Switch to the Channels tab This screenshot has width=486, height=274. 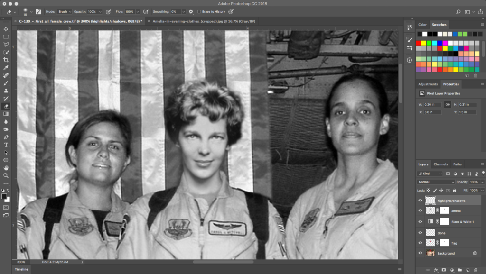tap(440, 164)
